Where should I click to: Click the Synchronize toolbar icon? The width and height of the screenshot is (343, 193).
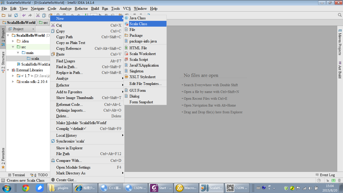tap(16, 15)
